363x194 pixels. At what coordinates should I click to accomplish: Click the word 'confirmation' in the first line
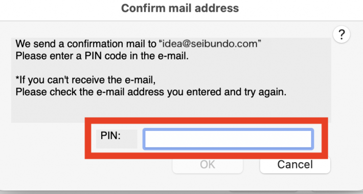click(100, 44)
